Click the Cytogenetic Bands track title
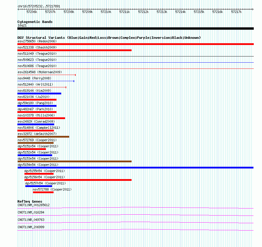 [x=35, y=22]
